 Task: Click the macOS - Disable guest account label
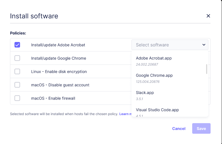click(x=60, y=85)
